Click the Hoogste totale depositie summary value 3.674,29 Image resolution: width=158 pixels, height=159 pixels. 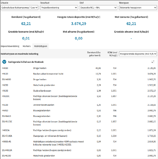click(78, 24)
